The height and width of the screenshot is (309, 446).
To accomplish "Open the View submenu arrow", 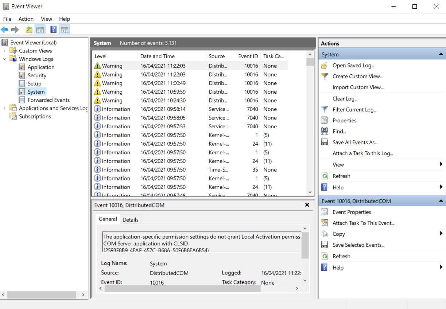I will (441, 164).
